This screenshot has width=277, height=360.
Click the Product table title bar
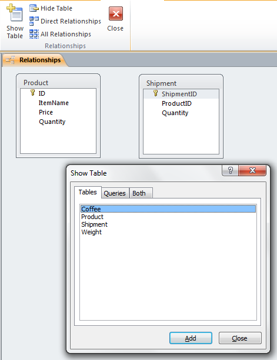click(x=58, y=82)
